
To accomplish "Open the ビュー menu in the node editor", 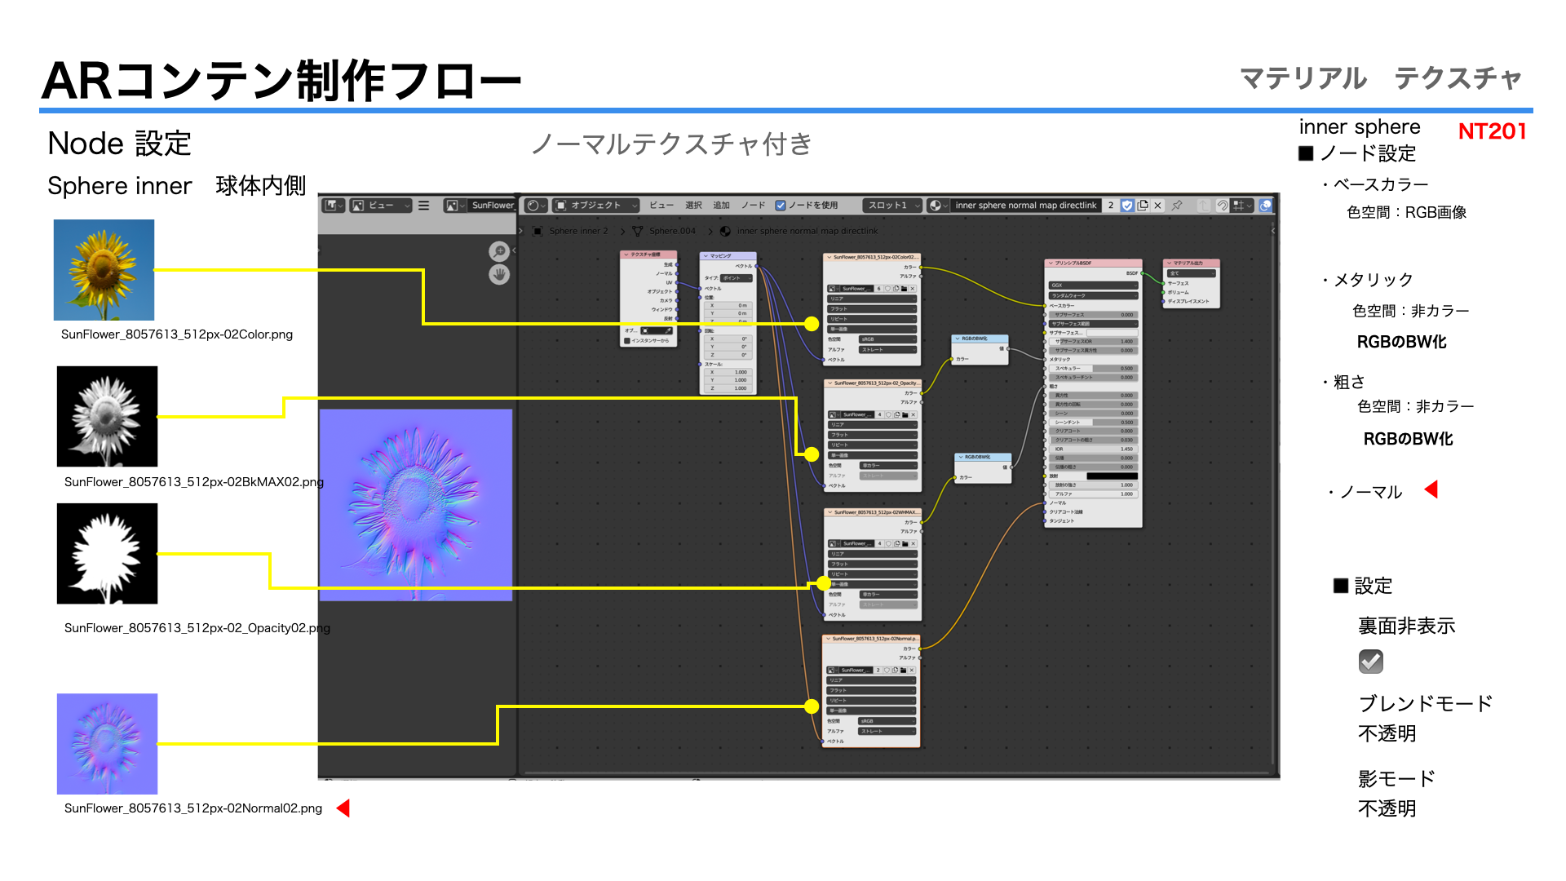I will pyautogui.click(x=661, y=206).
